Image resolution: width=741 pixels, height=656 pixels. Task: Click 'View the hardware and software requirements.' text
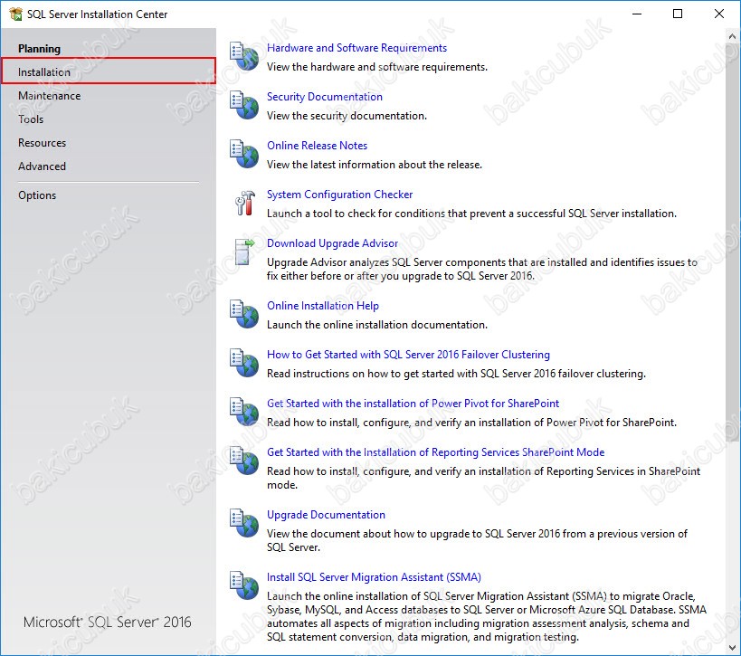click(x=377, y=67)
